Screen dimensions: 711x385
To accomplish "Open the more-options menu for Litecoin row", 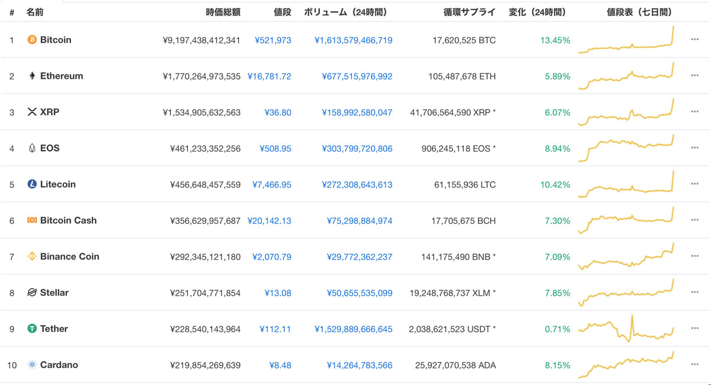I will [694, 184].
